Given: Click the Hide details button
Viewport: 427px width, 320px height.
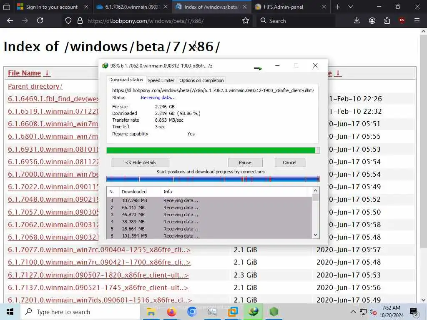Looking at the screenshot, I should (140, 162).
